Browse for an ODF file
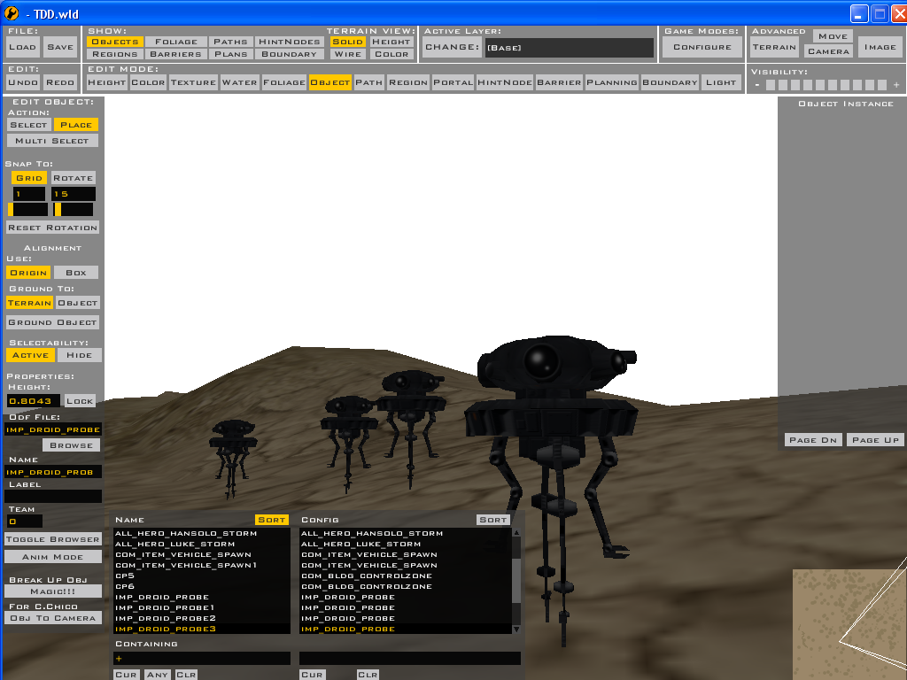907x680 pixels. pyautogui.click(x=71, y=445)
